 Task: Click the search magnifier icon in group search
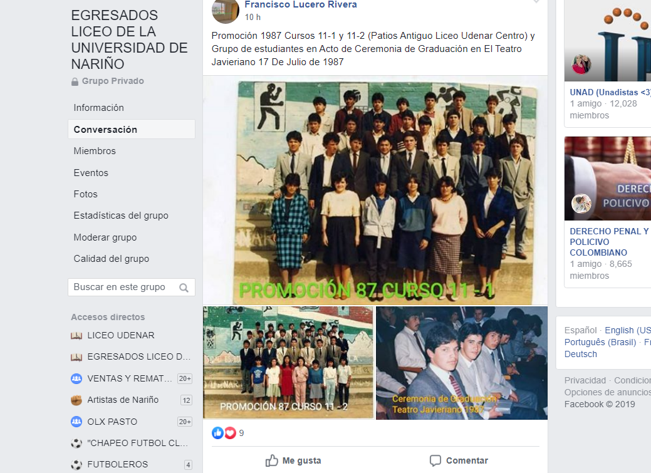pyautogui.click(x=184, y=288)
